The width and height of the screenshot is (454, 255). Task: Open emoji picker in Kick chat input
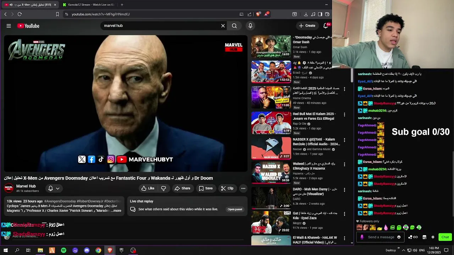pos(399,237)
